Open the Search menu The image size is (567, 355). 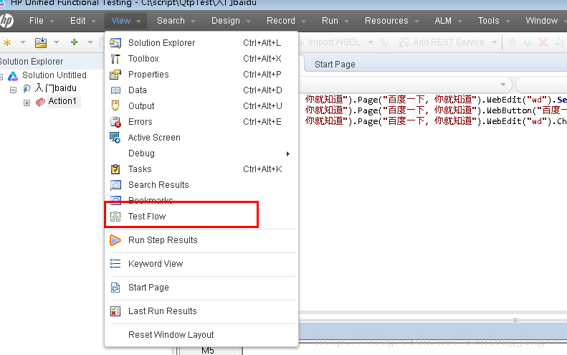[x=176, y=21]
